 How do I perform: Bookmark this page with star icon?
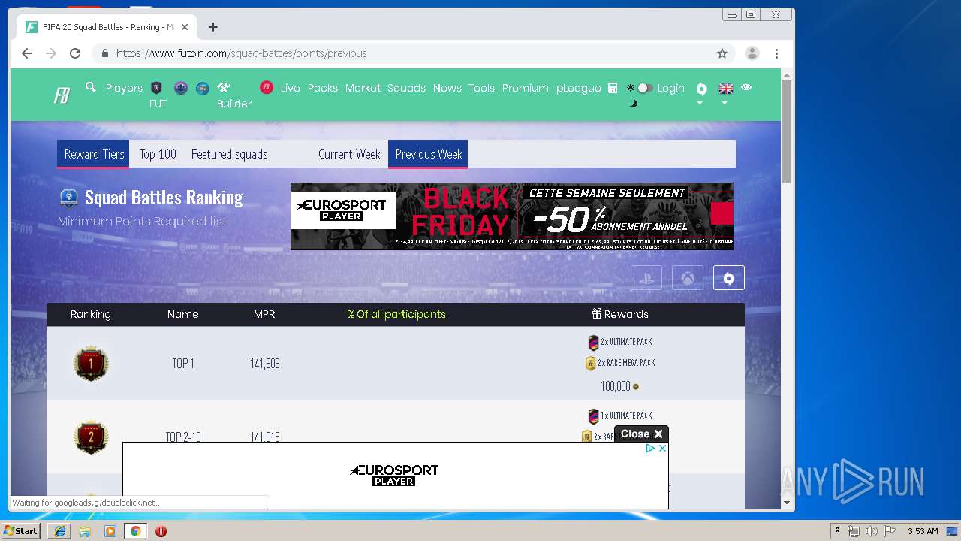point(722,53)
